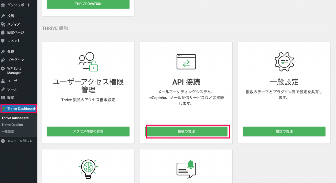Click the collapse arrow icon beside メニューを閉じる
This screenshot has height=183, width=336.
point(3,141)
